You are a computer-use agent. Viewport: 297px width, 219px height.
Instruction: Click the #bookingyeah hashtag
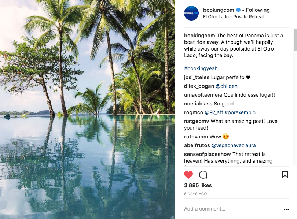pyautogui.click(x=201, y=68)
